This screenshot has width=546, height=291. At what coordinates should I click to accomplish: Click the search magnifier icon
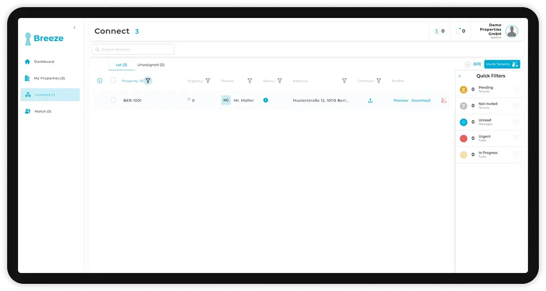click(x=97, y=49)
